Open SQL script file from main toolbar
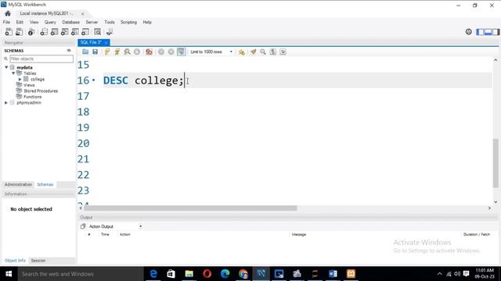The height and width of the screenshot is (281, 501). tap(19, 32)
